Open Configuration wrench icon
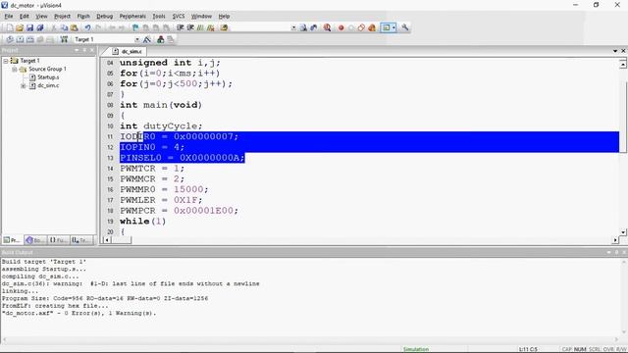The height and width of the screenshot is (353, 628). pyautogui.click(x=405, y=27)
